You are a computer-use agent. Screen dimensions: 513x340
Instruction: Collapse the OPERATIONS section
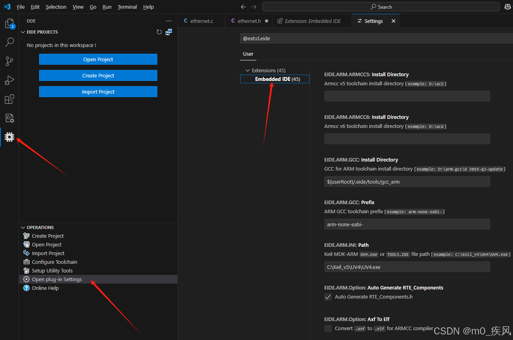(23, 227)
